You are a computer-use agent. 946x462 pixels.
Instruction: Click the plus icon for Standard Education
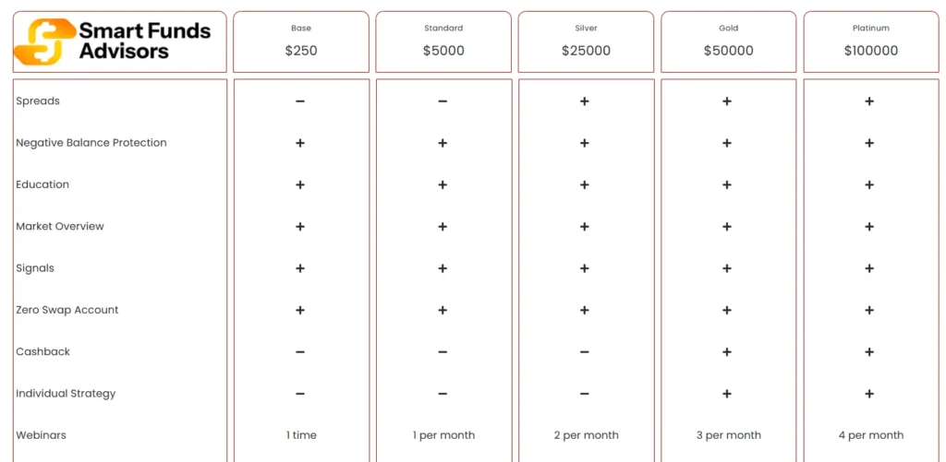point(443,184)
